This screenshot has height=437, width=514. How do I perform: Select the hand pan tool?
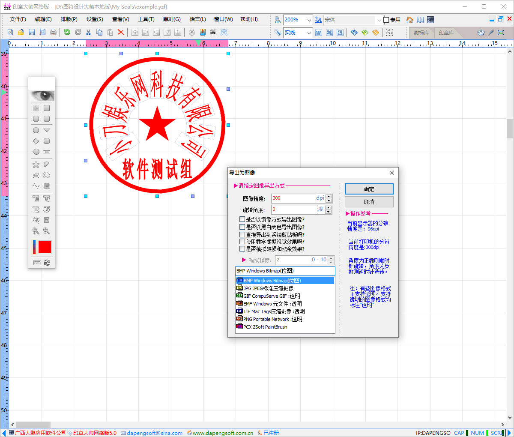[481, 33]
